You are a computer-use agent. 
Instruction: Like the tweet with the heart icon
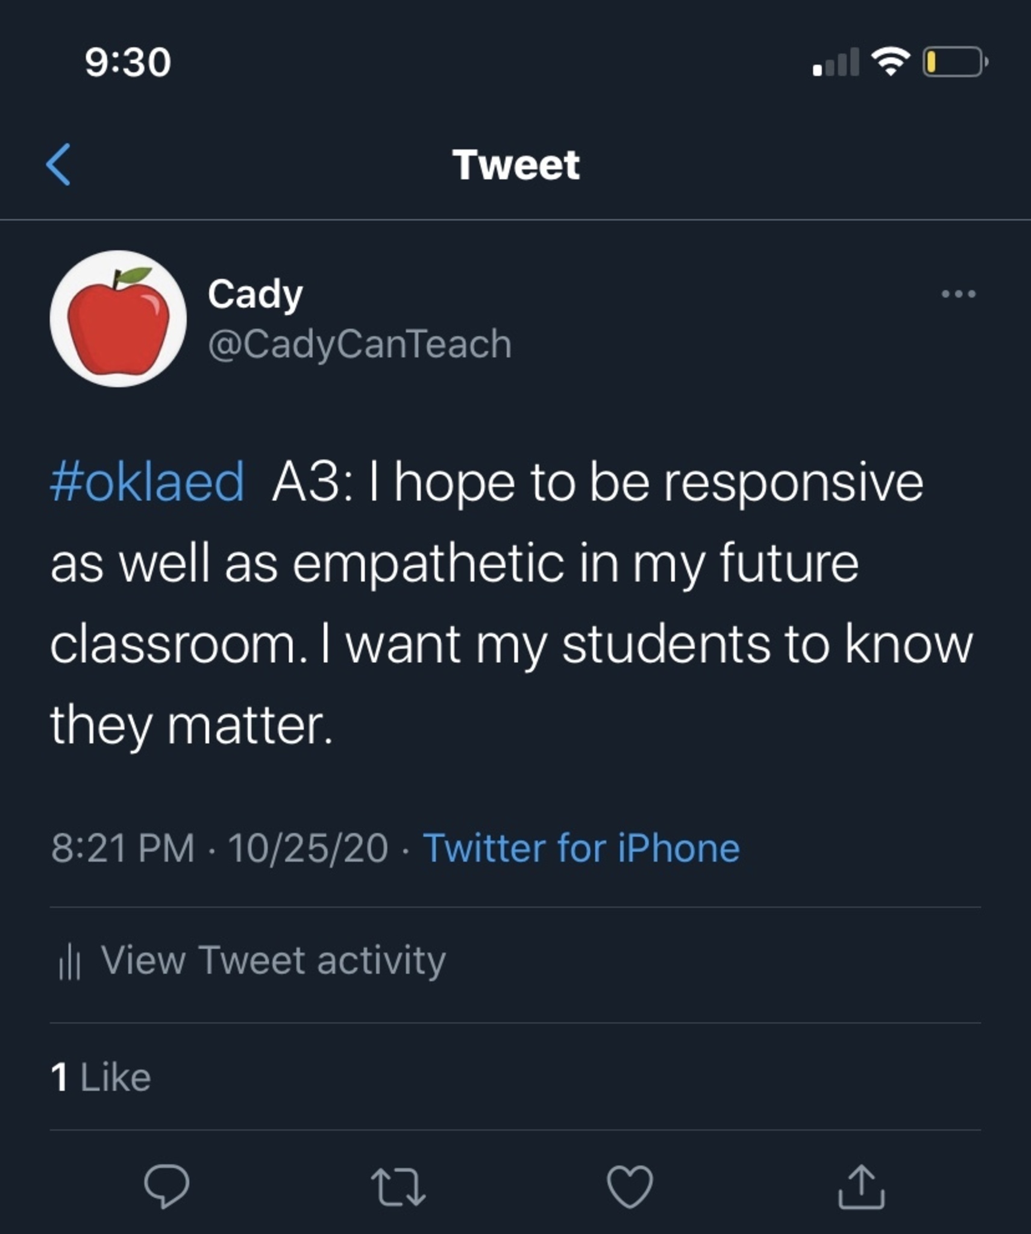click(x=630, y=1186)
